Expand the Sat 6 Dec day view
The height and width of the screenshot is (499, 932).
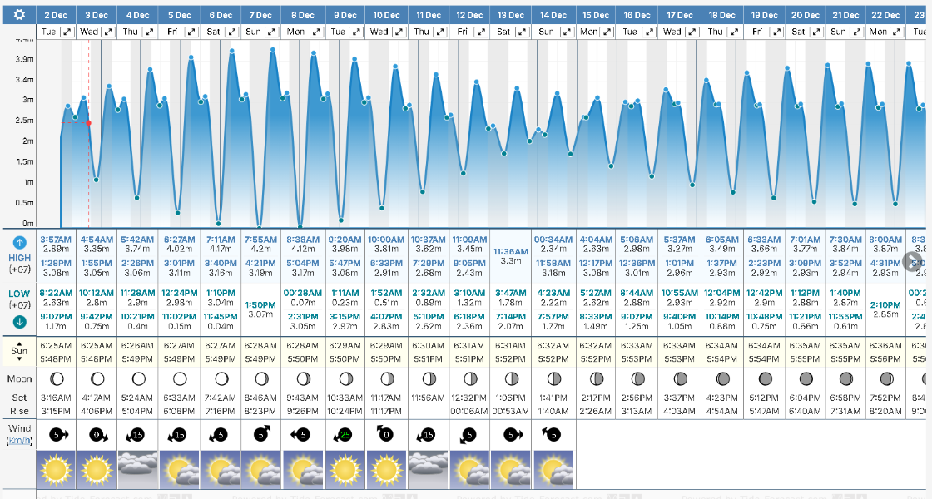pyautogui.click(x=235, y=31)
